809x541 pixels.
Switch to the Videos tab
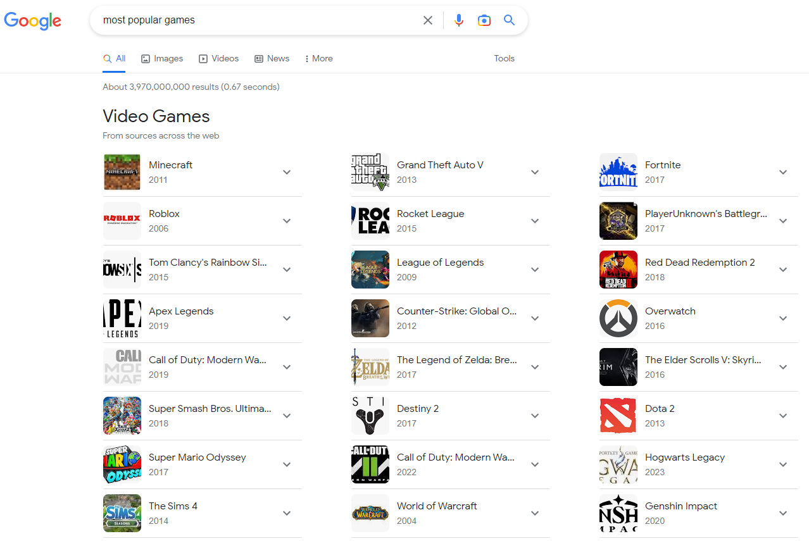click(219, 58)
